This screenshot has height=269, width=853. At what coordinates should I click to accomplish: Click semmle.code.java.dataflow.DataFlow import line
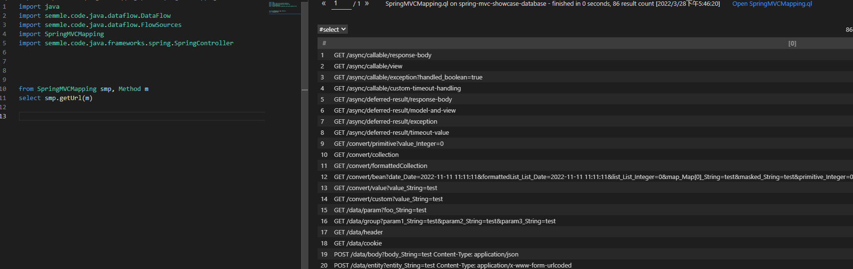point(95,15)
